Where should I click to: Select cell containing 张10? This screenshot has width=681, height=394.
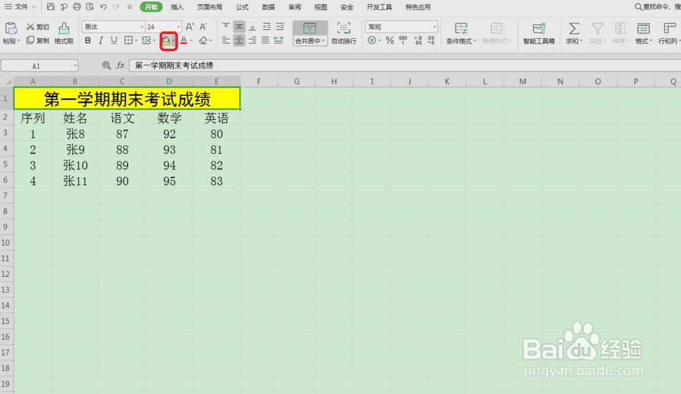(x=75, y=165)
